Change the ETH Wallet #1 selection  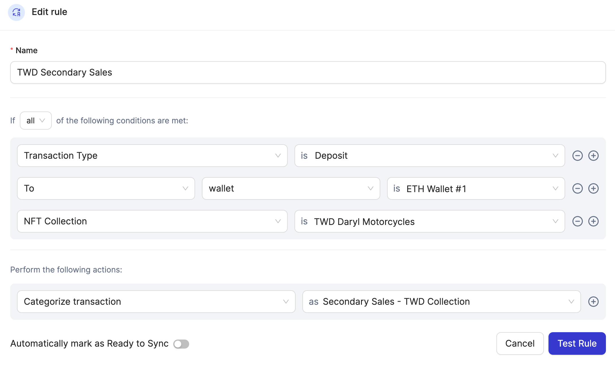[476, 188]
